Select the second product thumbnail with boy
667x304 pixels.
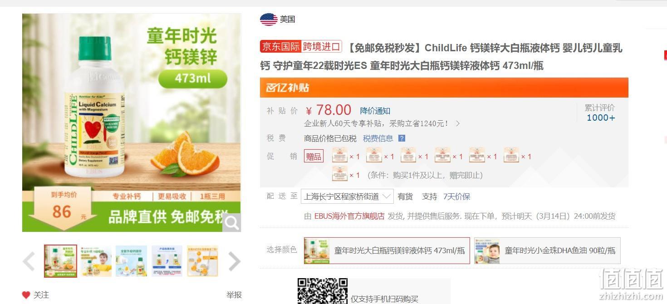96,261
